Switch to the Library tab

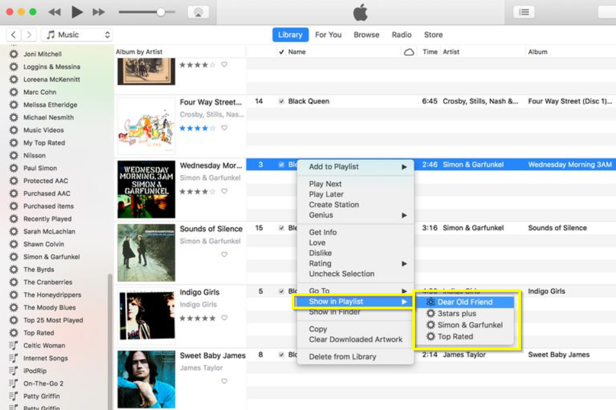(x=290, y=35)
